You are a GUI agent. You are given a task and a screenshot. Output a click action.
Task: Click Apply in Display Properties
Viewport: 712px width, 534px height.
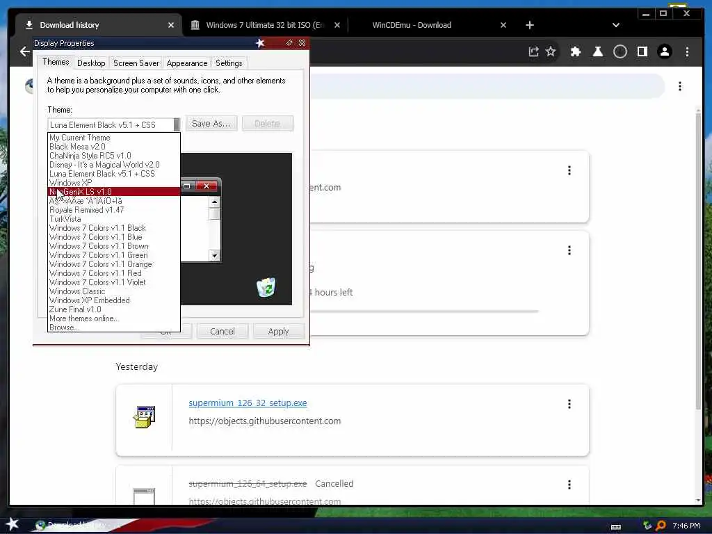point(278,332)
